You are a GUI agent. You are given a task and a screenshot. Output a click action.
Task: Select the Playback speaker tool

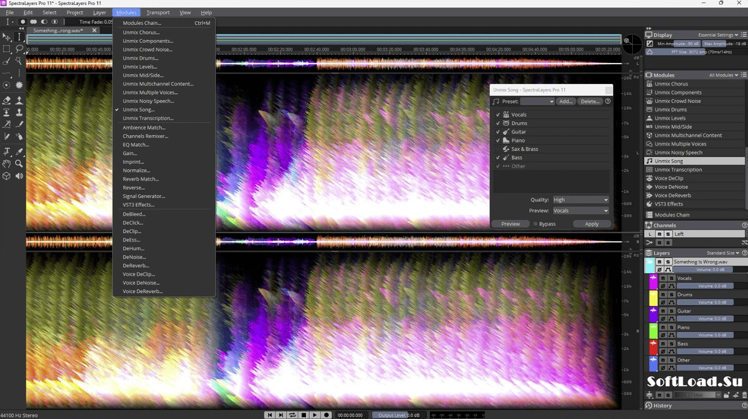coord(19,176)
